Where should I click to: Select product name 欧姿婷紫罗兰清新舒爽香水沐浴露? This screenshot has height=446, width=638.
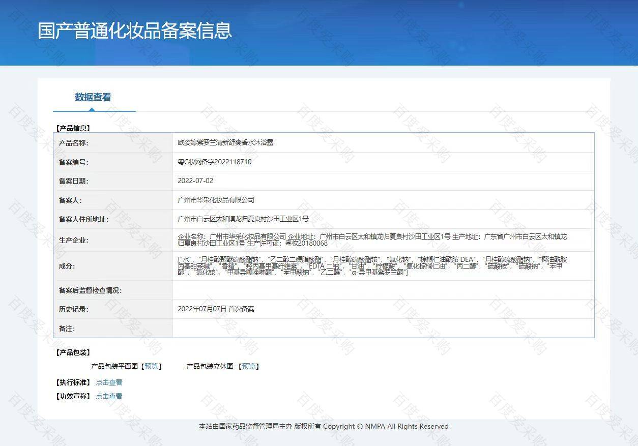pyautogui.click(x=225, y=143)
